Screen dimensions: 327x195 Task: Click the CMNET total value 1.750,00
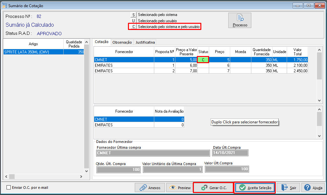click(297, 60)
